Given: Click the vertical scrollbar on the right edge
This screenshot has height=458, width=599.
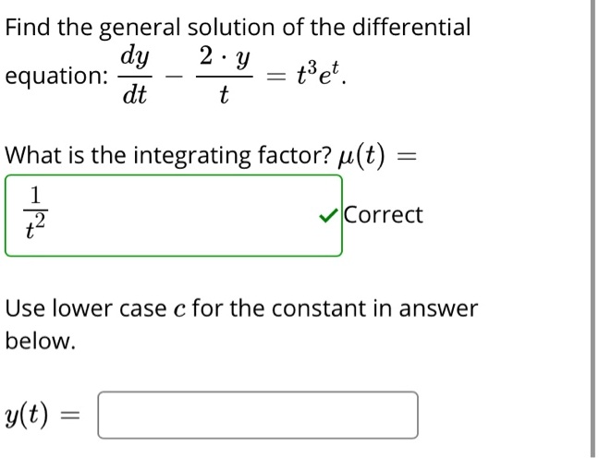Looking at the screenshot, I should 593,229.
